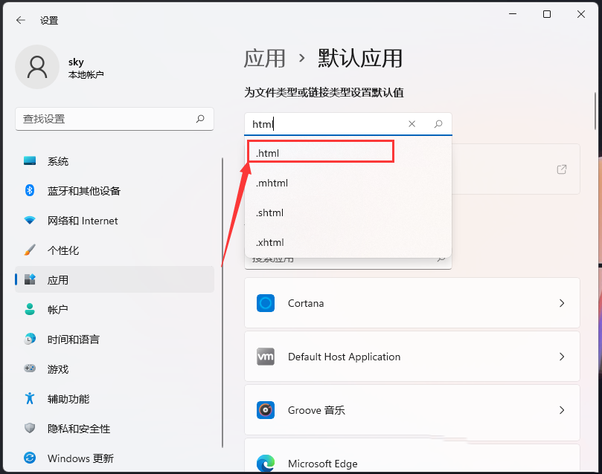Click the sky account avatar
This screenshot has width=602, height=474.
(37, 67)
